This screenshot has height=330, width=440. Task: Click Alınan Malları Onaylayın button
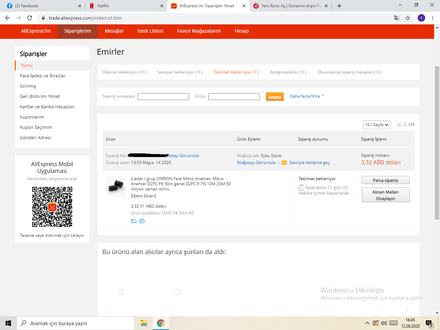pyautogui.click(x=385, y=195)
